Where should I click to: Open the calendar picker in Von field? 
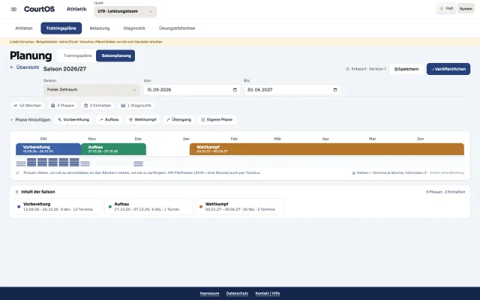[x=235, y=90]
